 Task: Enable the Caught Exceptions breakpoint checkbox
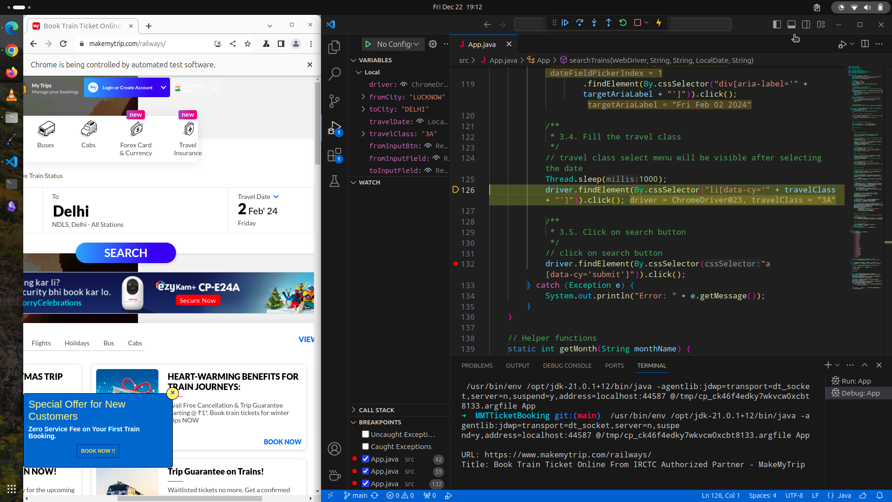tap(366, 446)
